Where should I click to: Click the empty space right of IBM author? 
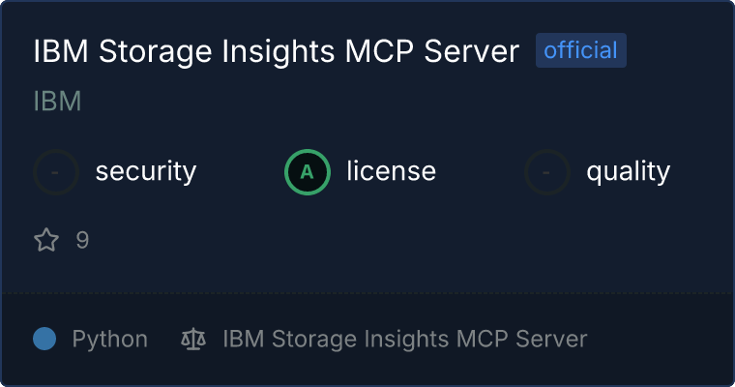pyautogui.click(x=387, y=102)
